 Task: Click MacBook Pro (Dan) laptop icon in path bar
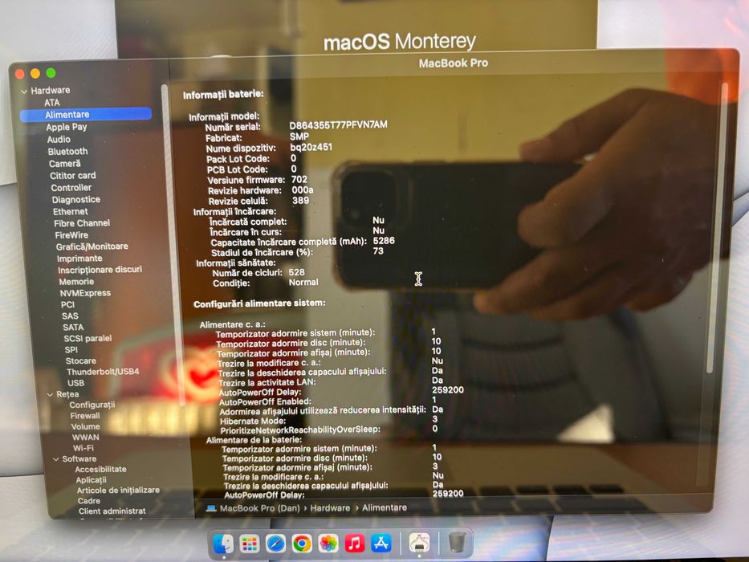[211, 508]
